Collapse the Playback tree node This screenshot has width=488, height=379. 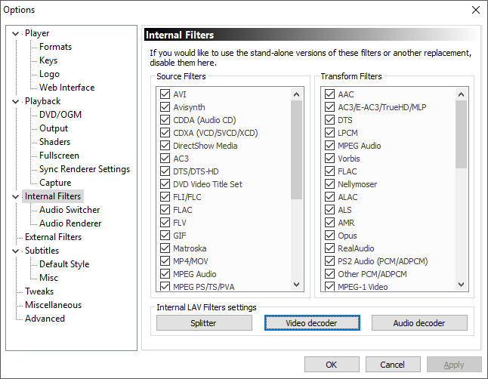click(x=15, y=101)
